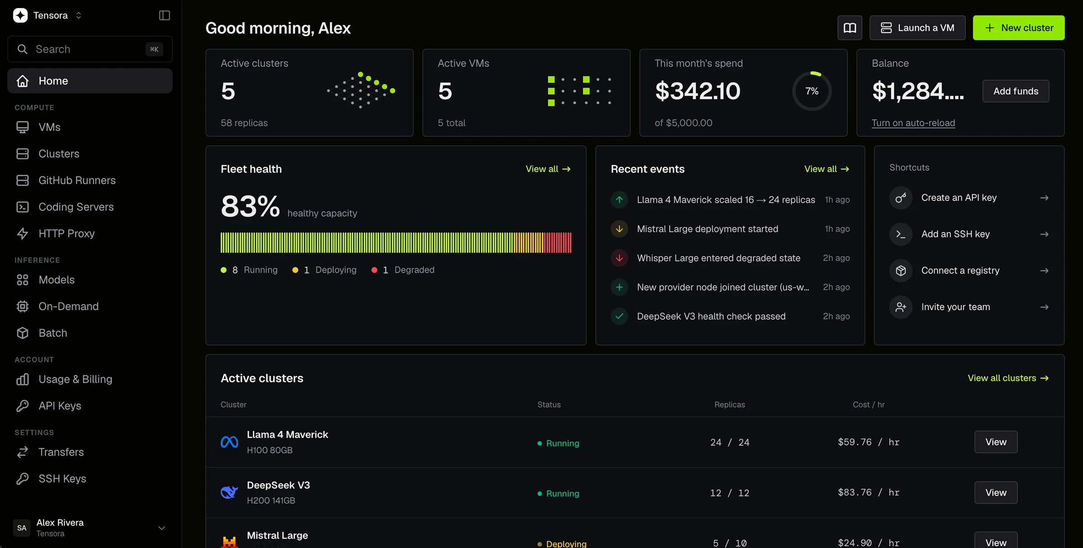Open the Connect a registry shortcut
1083x548 pixels.
click(969, 271)
